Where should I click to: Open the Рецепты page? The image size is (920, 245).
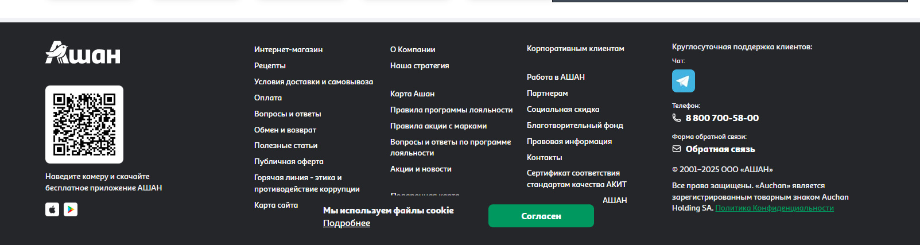pos(270,65)
